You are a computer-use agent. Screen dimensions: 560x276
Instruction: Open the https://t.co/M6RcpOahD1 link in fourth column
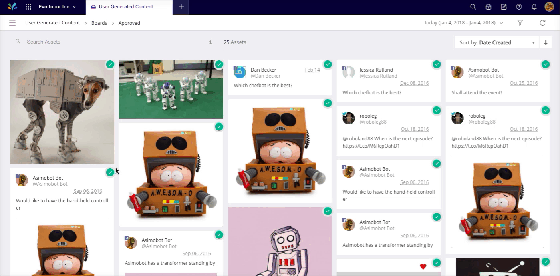click(371, 146)
